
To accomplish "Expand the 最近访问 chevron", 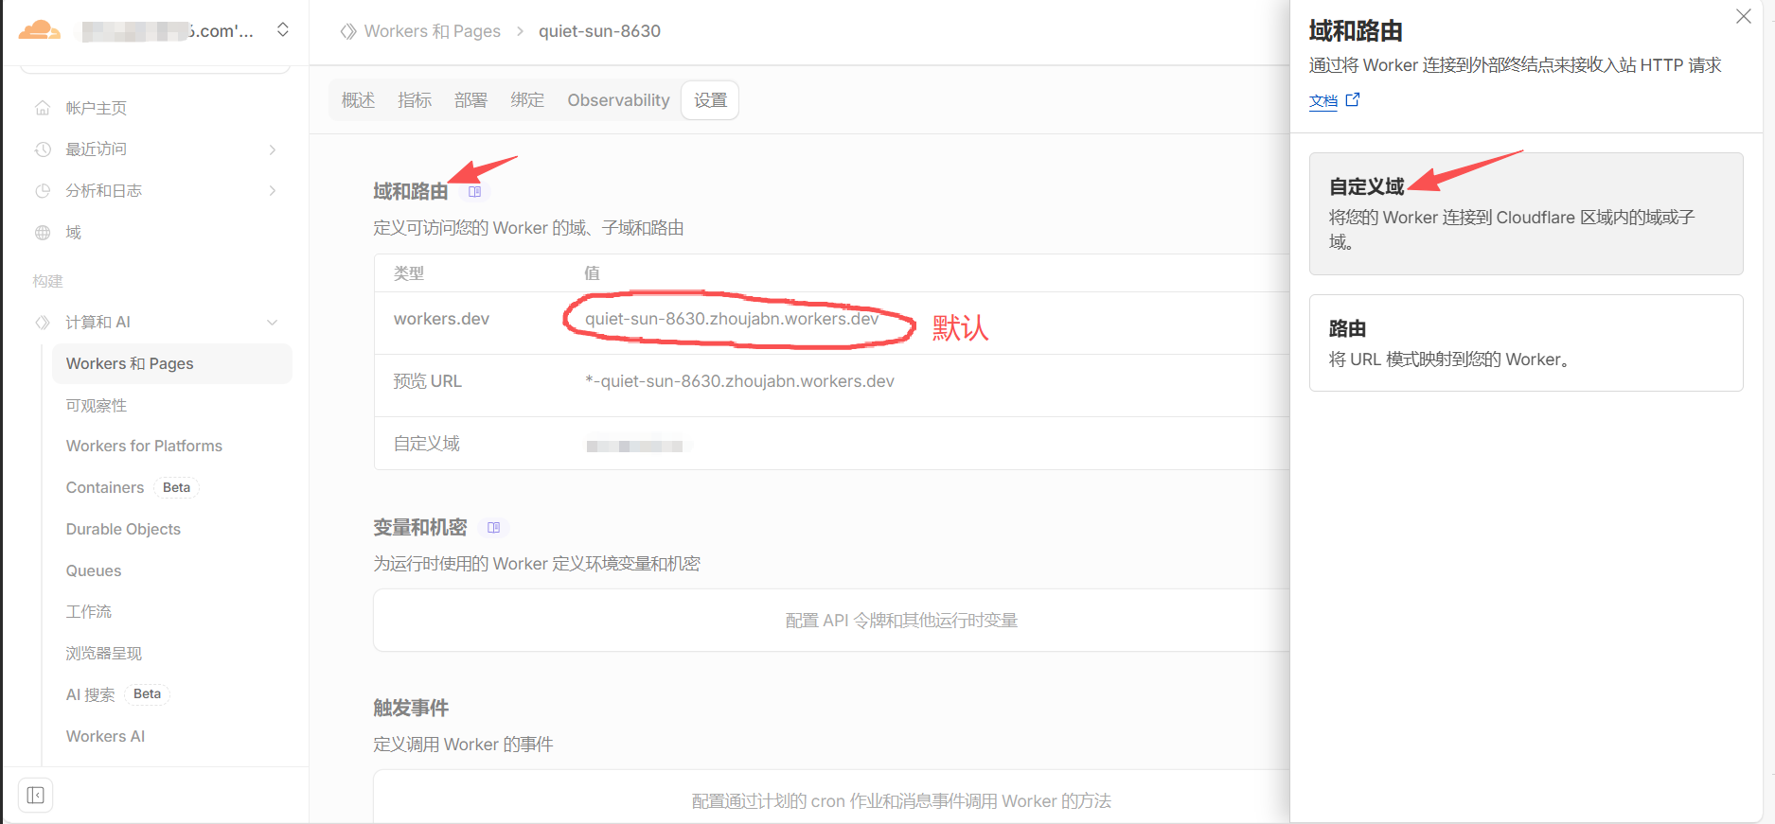I will click(273, 149).
